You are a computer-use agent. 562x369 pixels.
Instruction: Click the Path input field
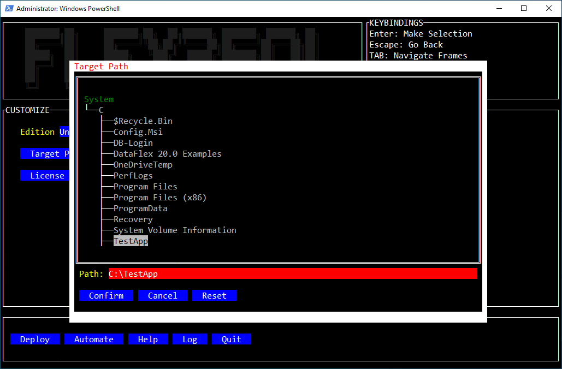pos(292,274)
